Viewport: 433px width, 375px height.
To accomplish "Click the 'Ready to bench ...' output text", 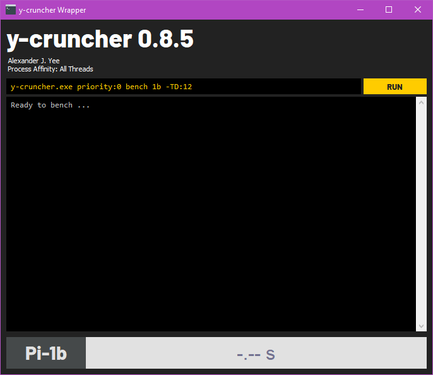I will coord(50,105).
